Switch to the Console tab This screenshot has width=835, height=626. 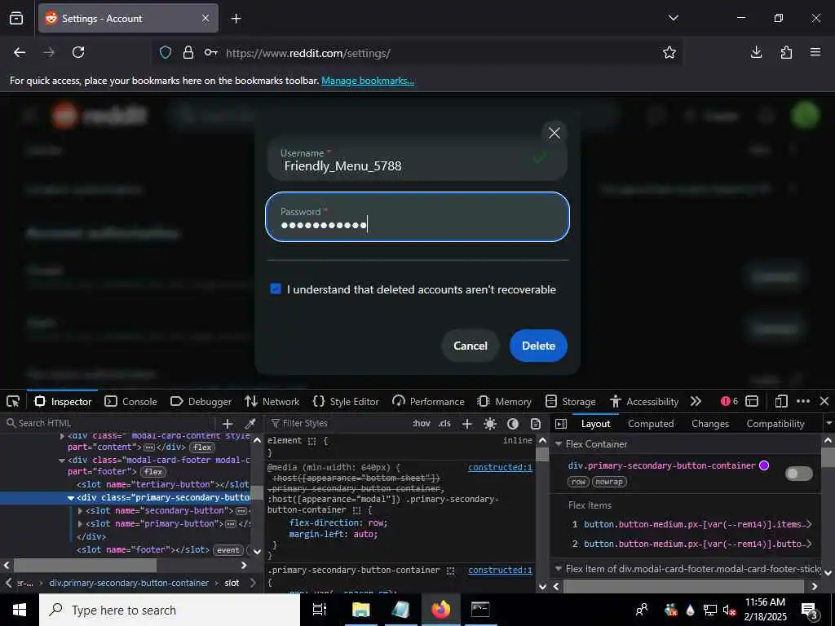(x=131, y=401)
